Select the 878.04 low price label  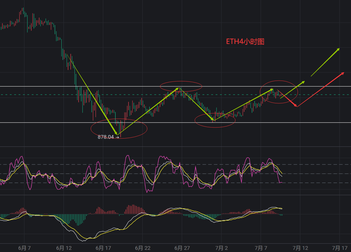point(106,137)
